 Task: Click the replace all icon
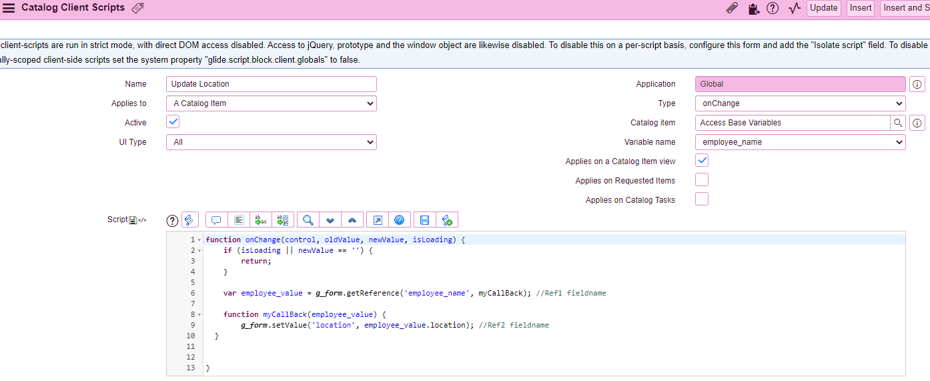[x=283, y=220]
